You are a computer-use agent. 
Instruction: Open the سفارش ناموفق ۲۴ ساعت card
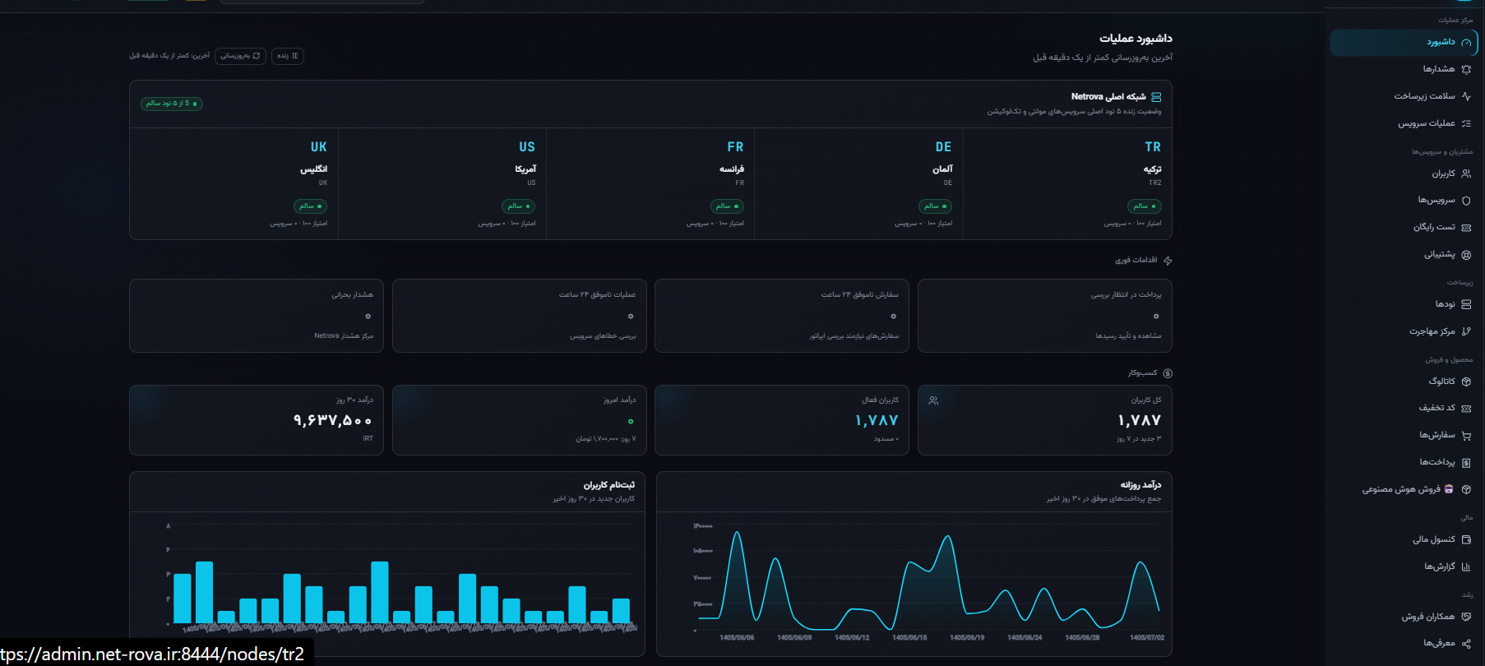tap(782, 316)
